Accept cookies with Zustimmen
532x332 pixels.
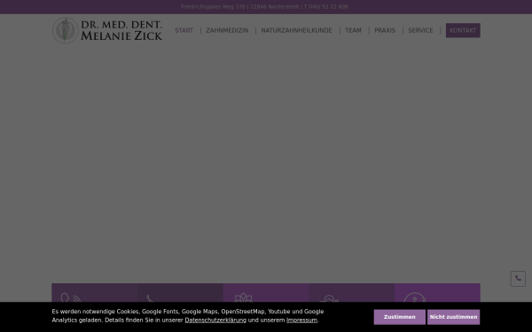point(399,317)
